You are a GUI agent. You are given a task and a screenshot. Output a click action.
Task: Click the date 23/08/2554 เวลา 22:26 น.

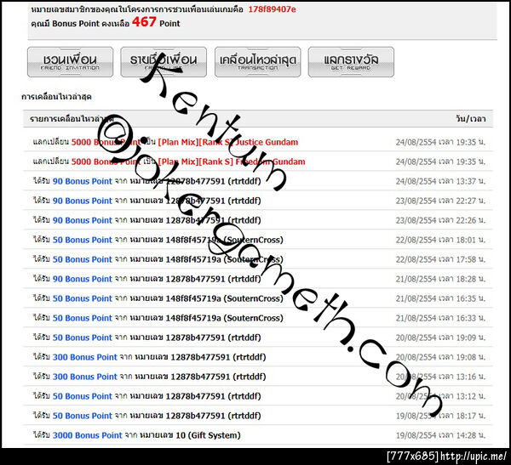440,220
